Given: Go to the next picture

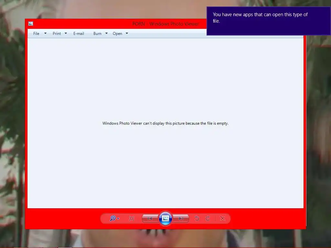Looking at the screenshot, I should coord(181,219).
